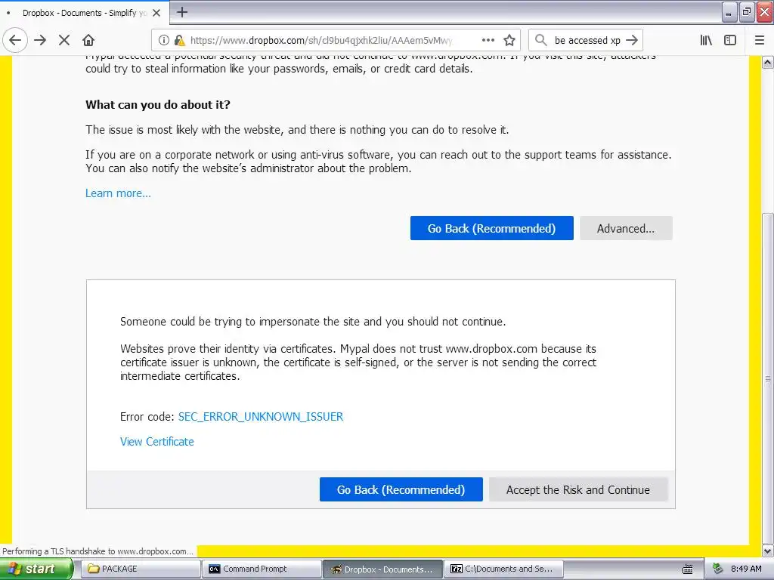
Task: Click the 8:49 AM clock
Action: tap(746, 569)
